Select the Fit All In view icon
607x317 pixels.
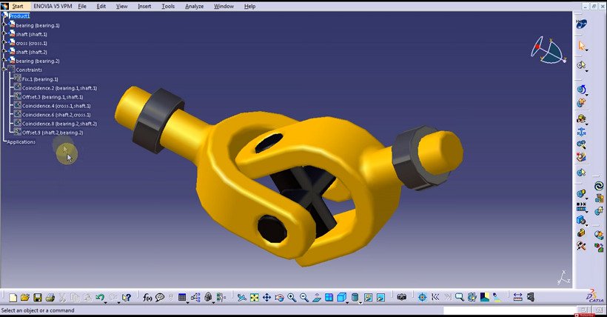[254, 297]
